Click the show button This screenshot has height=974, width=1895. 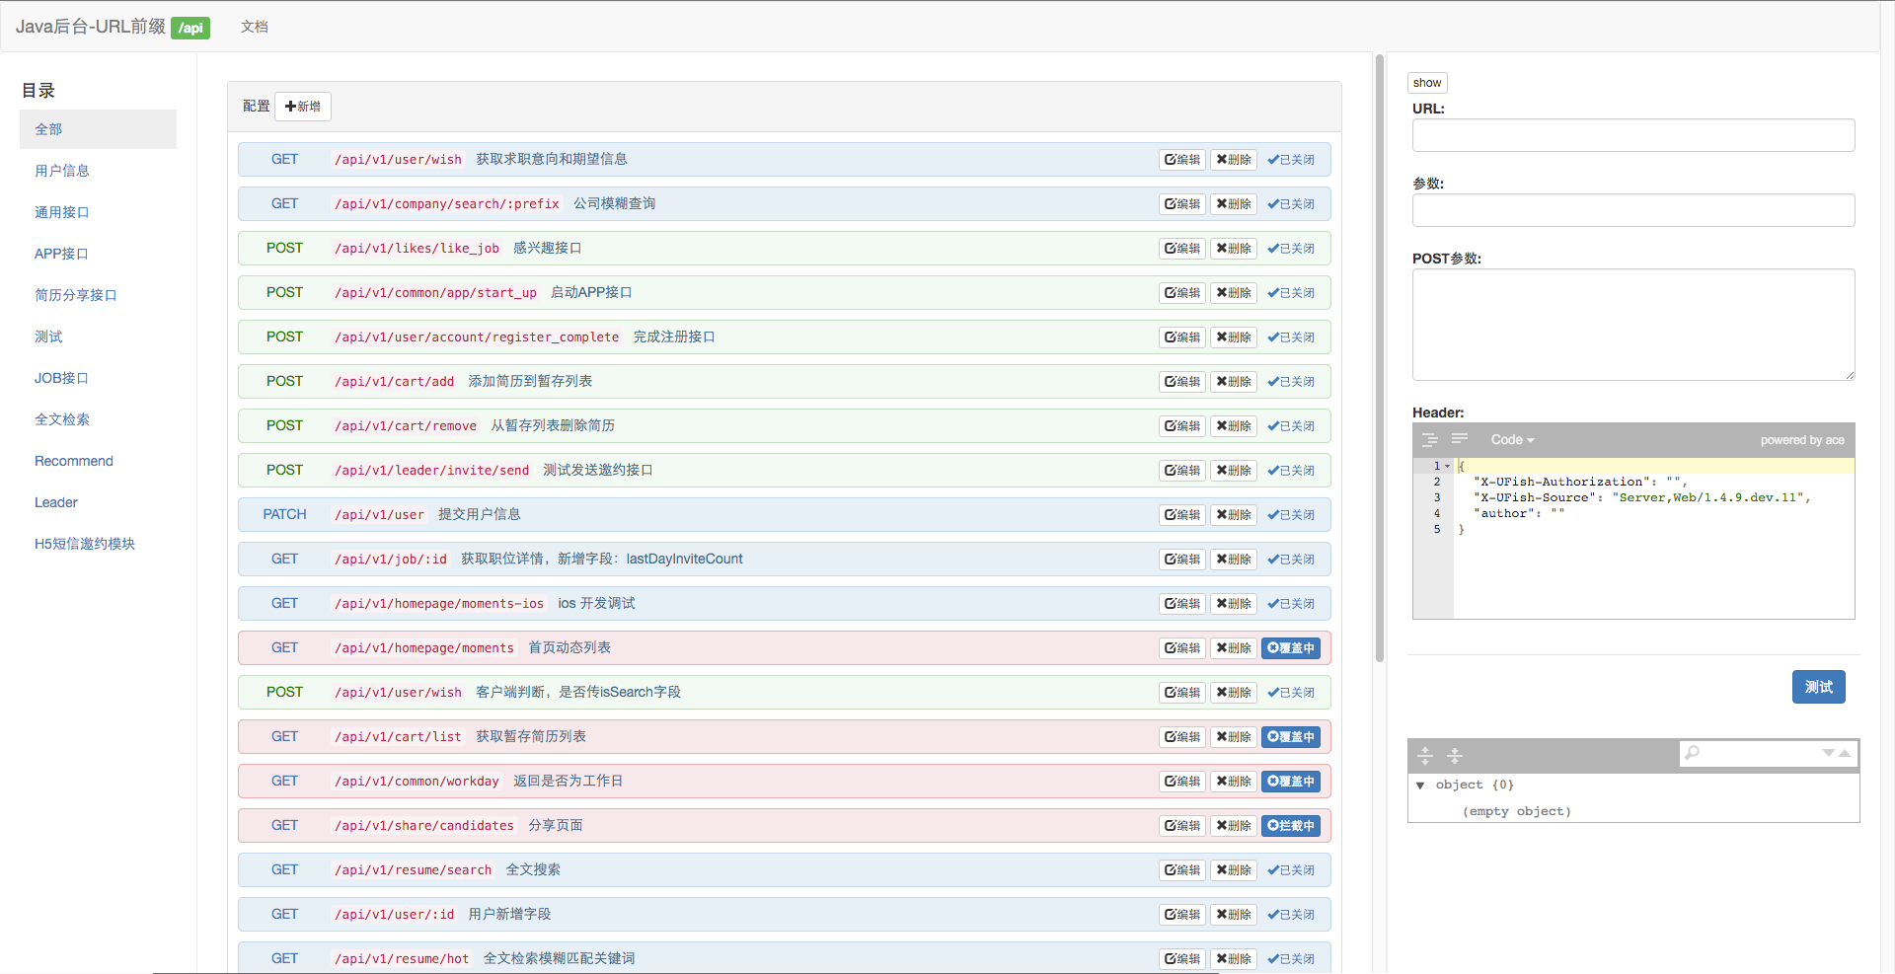(x=1427, y=83)
